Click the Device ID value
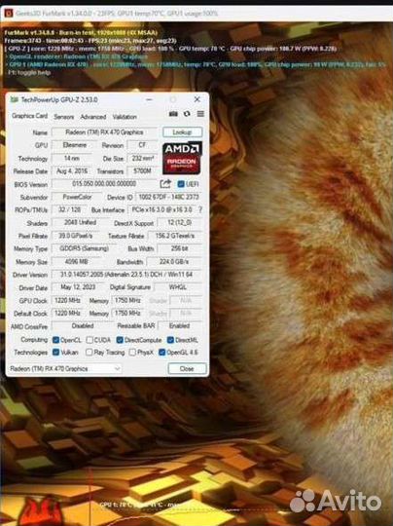 point(169,197)
